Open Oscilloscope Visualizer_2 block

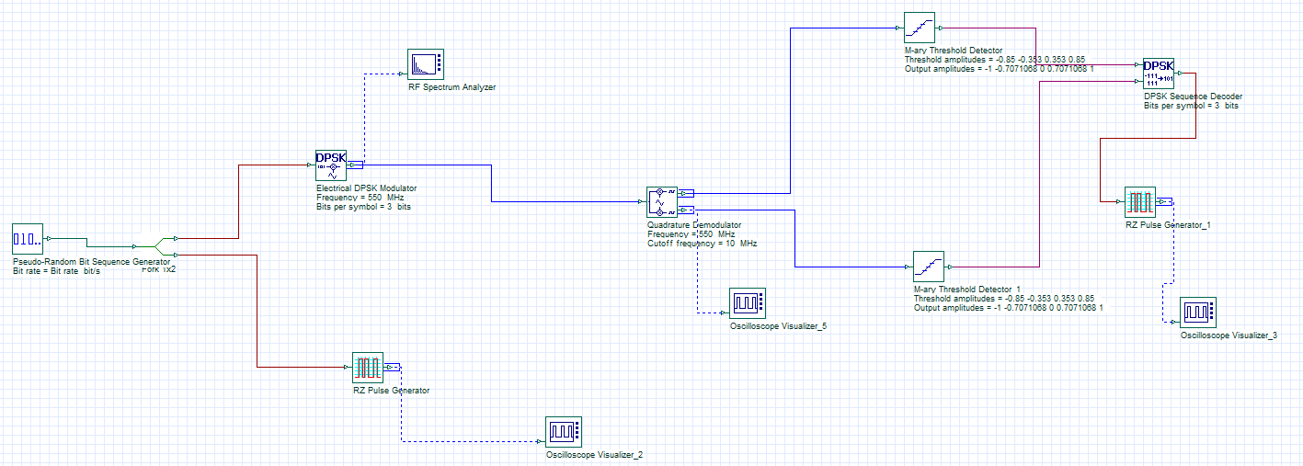[563, 432]
